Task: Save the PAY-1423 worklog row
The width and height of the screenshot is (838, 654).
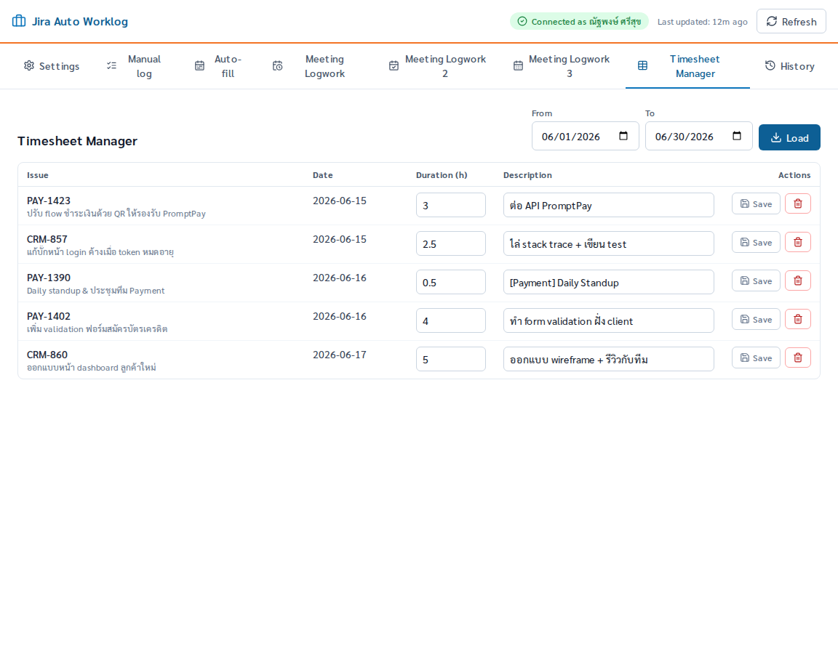Action: (x=756, y=203)
